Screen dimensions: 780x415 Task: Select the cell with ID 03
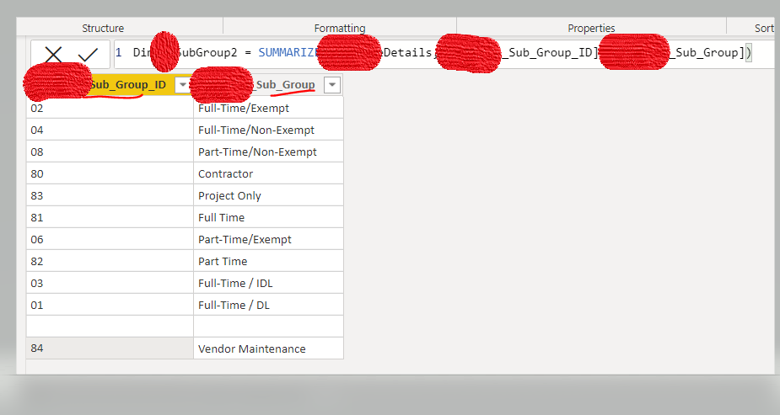pyautogui.click(x=110, y=283)
